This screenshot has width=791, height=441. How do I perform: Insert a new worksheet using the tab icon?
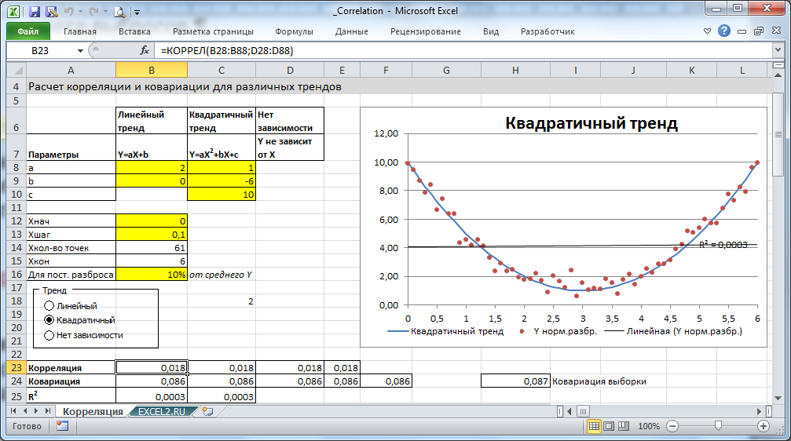207,411
